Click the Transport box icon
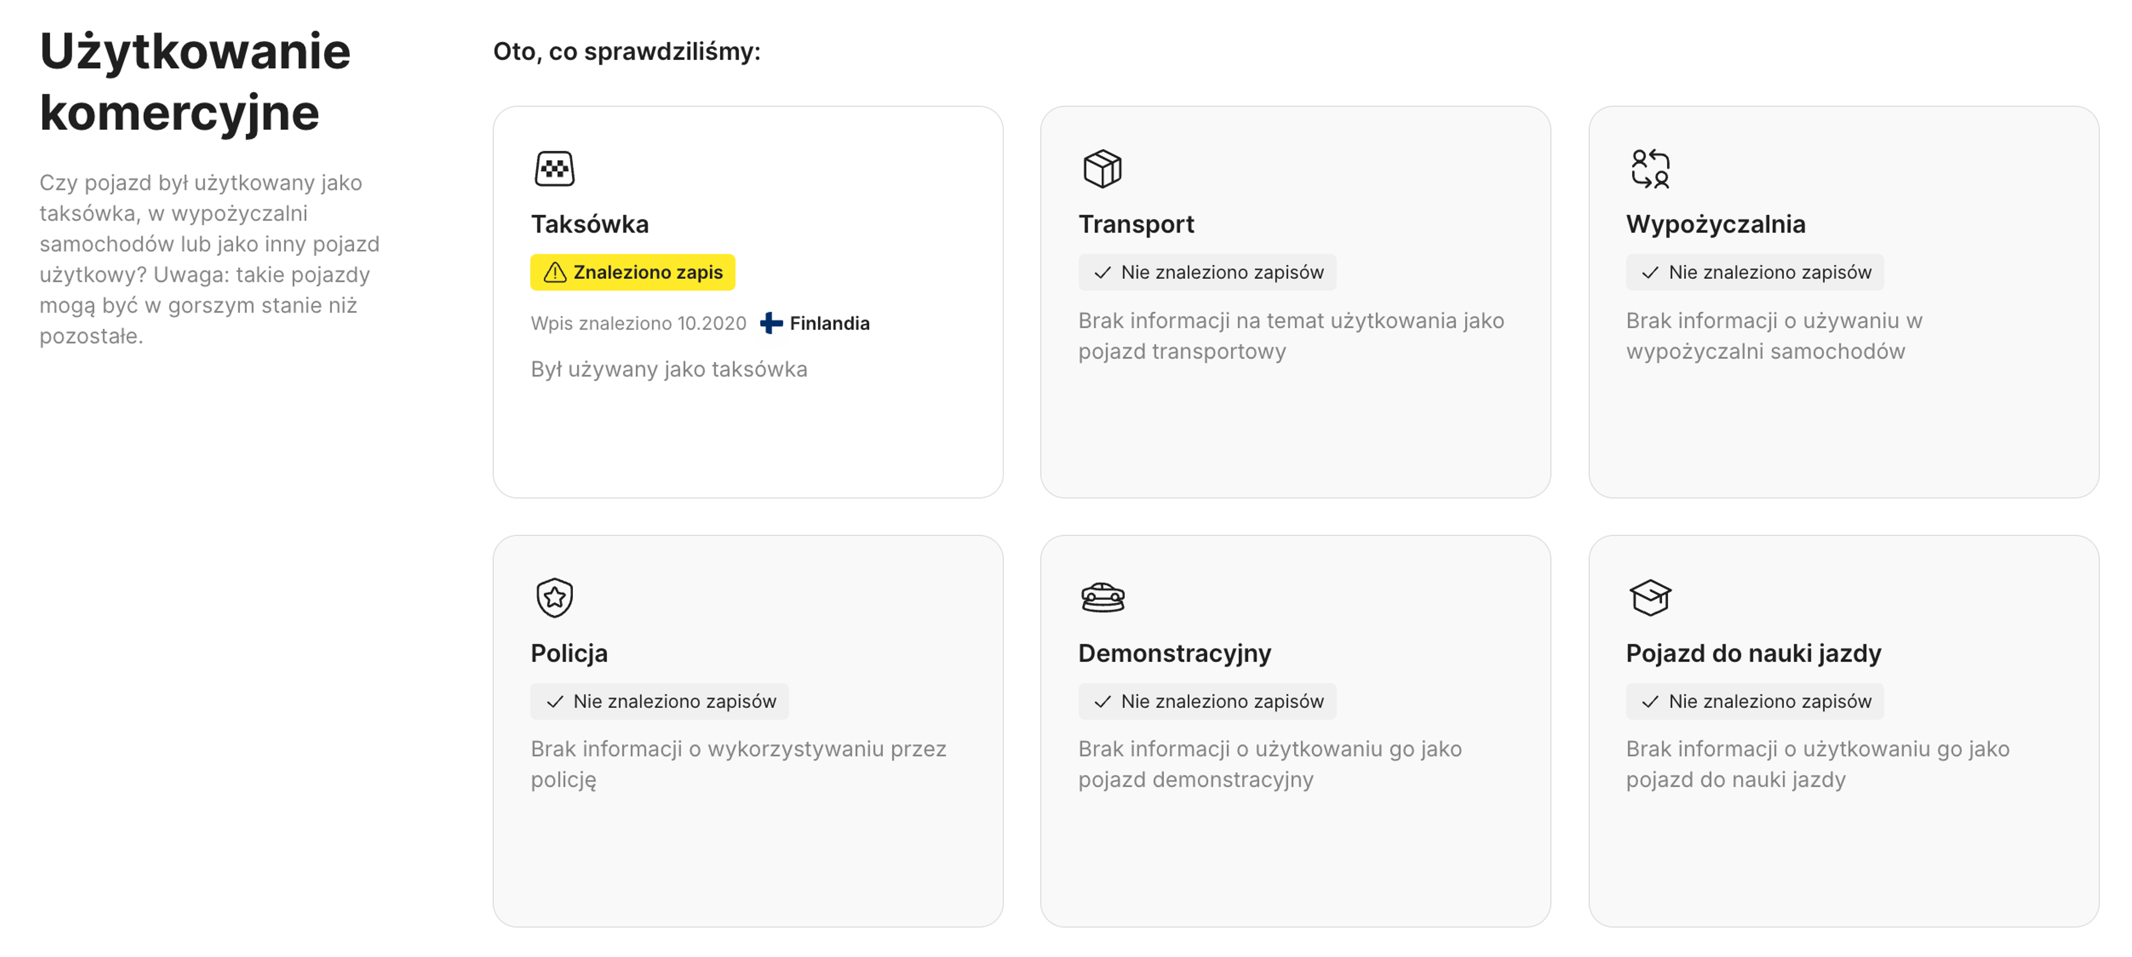This screenshot has width=2132, height=957. pyautogui.click(x=1102, y=169)
